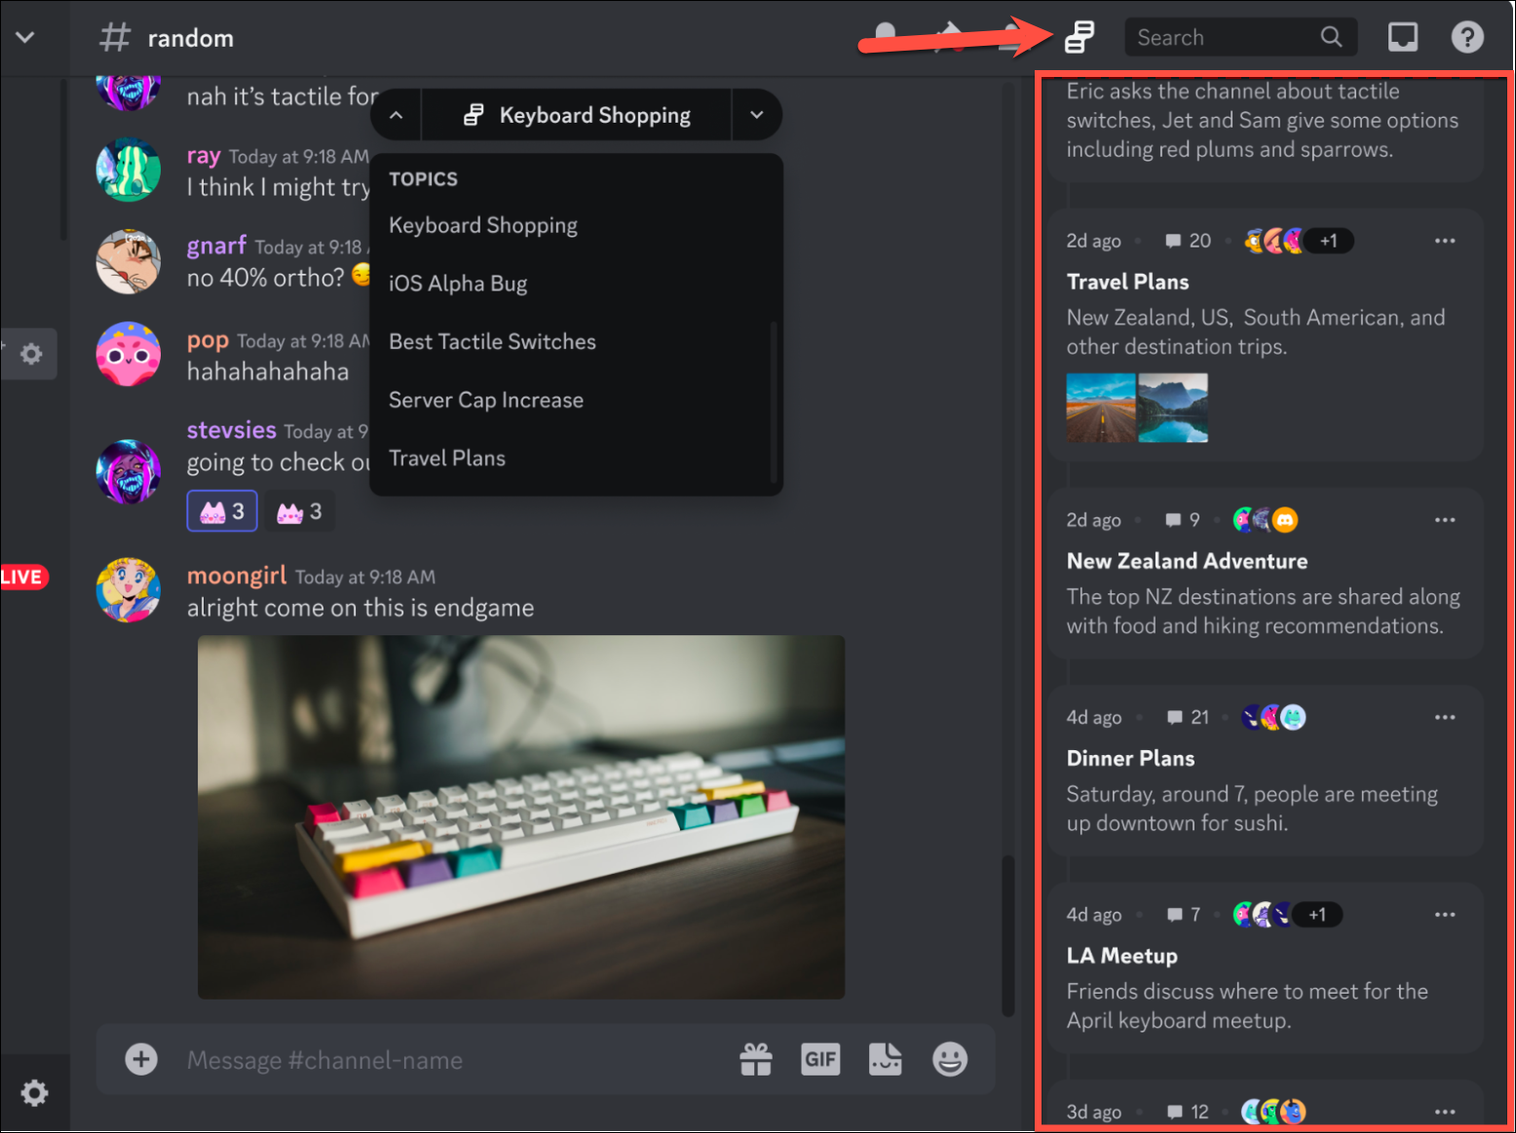Select Keyboard Shopping in the topics list
The width and height of the screenshot is (1516, 1133).
483,225
